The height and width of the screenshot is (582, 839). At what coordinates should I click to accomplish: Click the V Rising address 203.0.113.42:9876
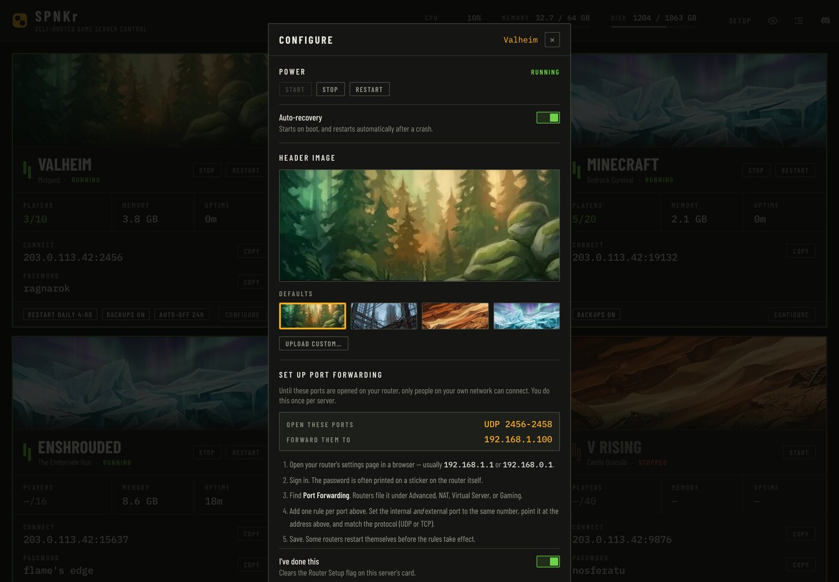coord(622,539)
